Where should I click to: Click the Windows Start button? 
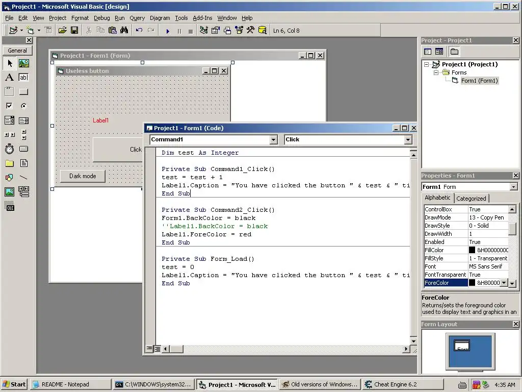point(14,384)
